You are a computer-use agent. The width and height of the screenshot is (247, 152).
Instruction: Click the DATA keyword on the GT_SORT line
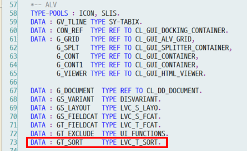pyautogui.click(x=38, y=142)
